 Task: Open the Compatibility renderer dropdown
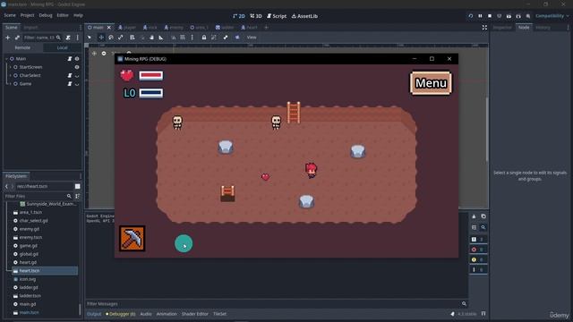coord(552,16)
